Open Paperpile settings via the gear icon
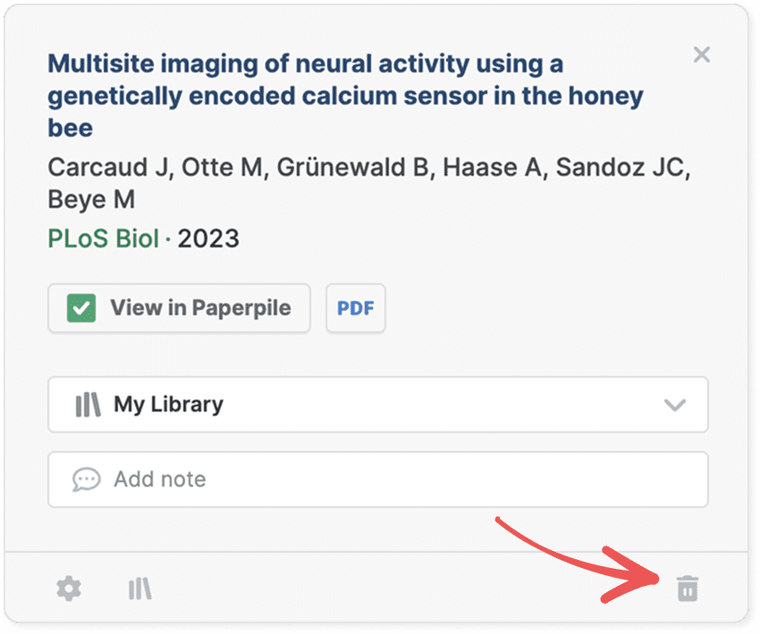The height and width of the screenshot is (634, 760). click(x=69, y=588)
